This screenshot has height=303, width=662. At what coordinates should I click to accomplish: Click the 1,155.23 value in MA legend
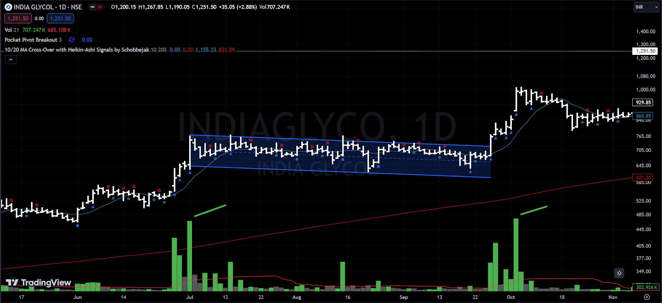206,50
